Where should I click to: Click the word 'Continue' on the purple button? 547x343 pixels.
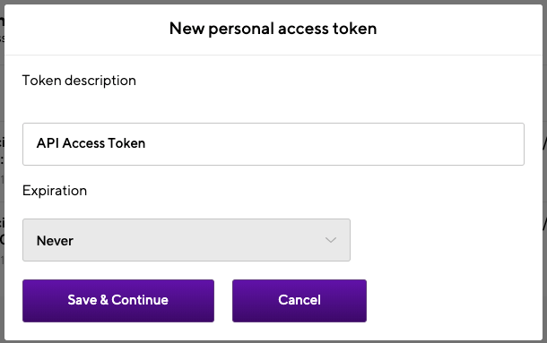(x=140, y=300)
